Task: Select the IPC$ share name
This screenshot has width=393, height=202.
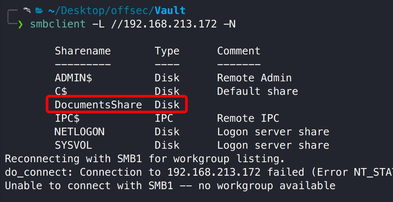Action: click(x=67, y=118)
